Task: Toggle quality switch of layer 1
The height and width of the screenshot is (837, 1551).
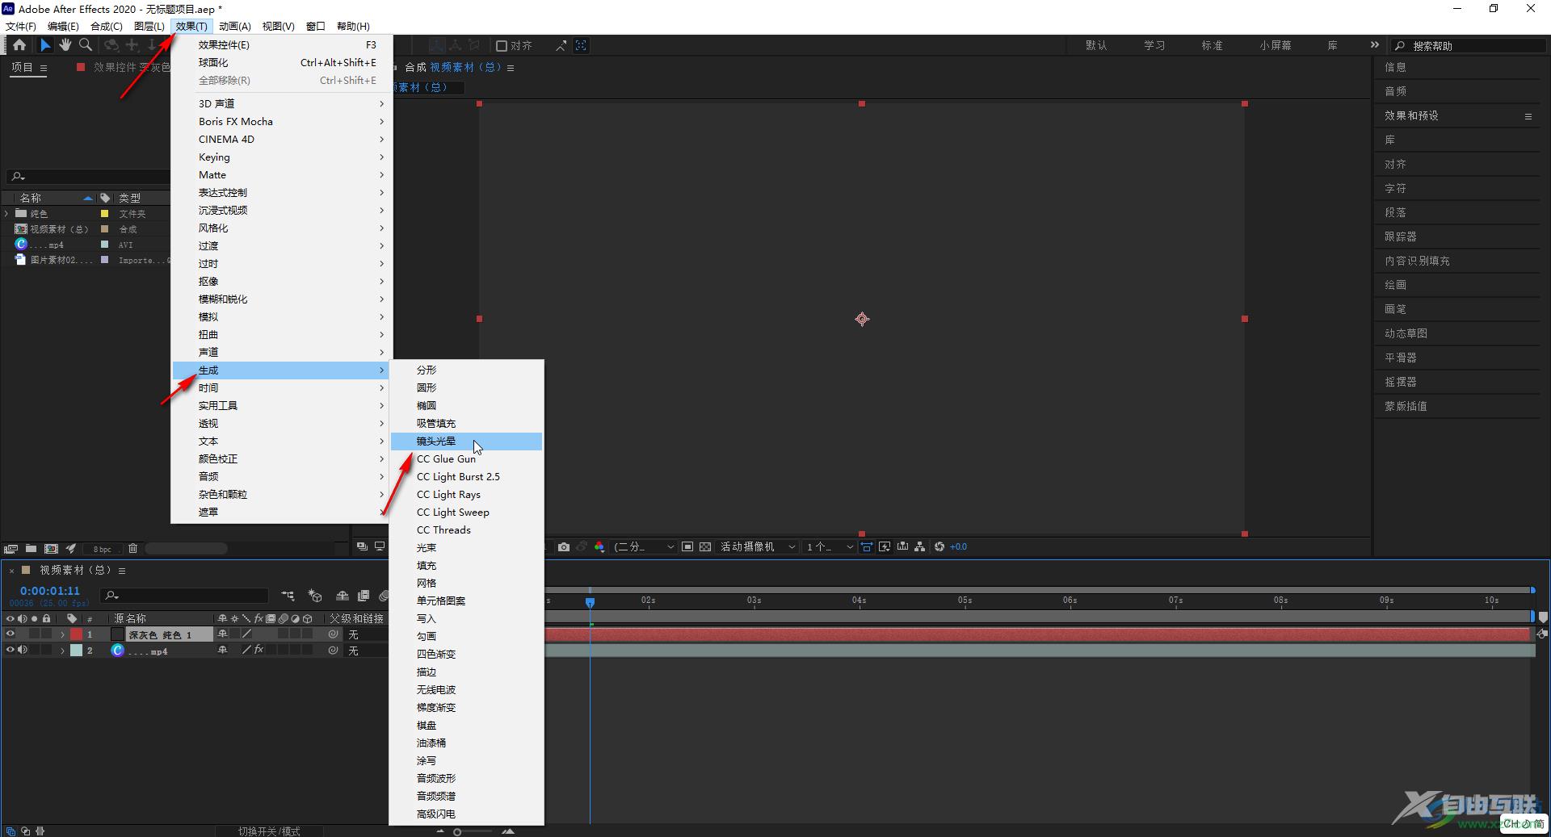Action: pyautogui.click(x=247, y=634)
